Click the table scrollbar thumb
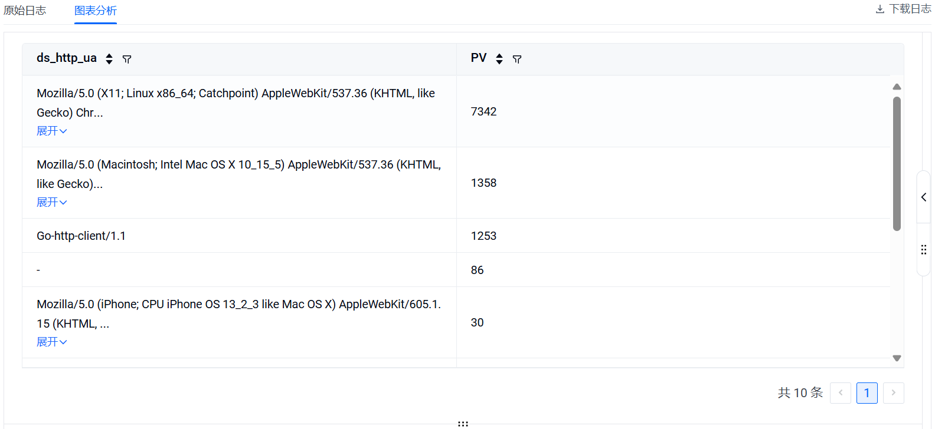Screen dimensions: 935x429 pos(897,163)
